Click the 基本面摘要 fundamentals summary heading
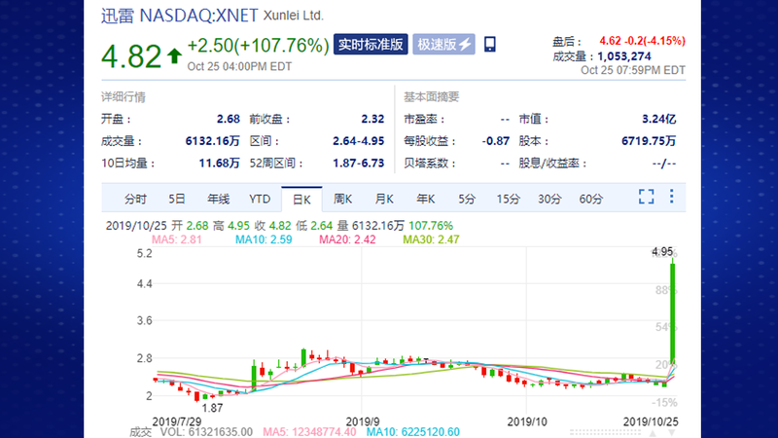The width and height of the screenshot is (778, 438). (x=432, y=96)
